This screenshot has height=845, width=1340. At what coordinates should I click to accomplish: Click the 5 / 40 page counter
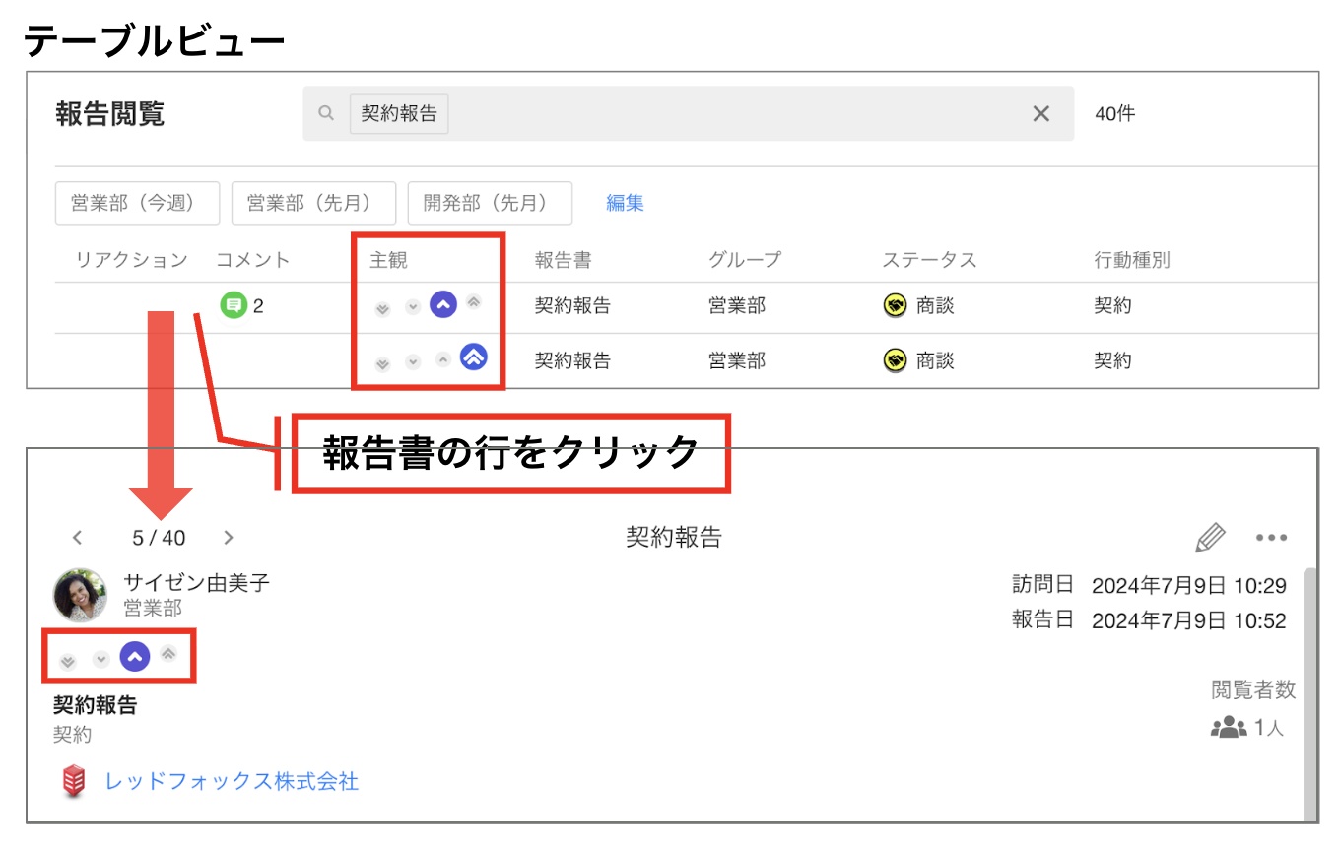click(159, 538)
